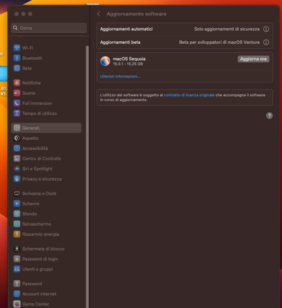
Task: Click the Notifiche bell icon
Action: (17, 83)
